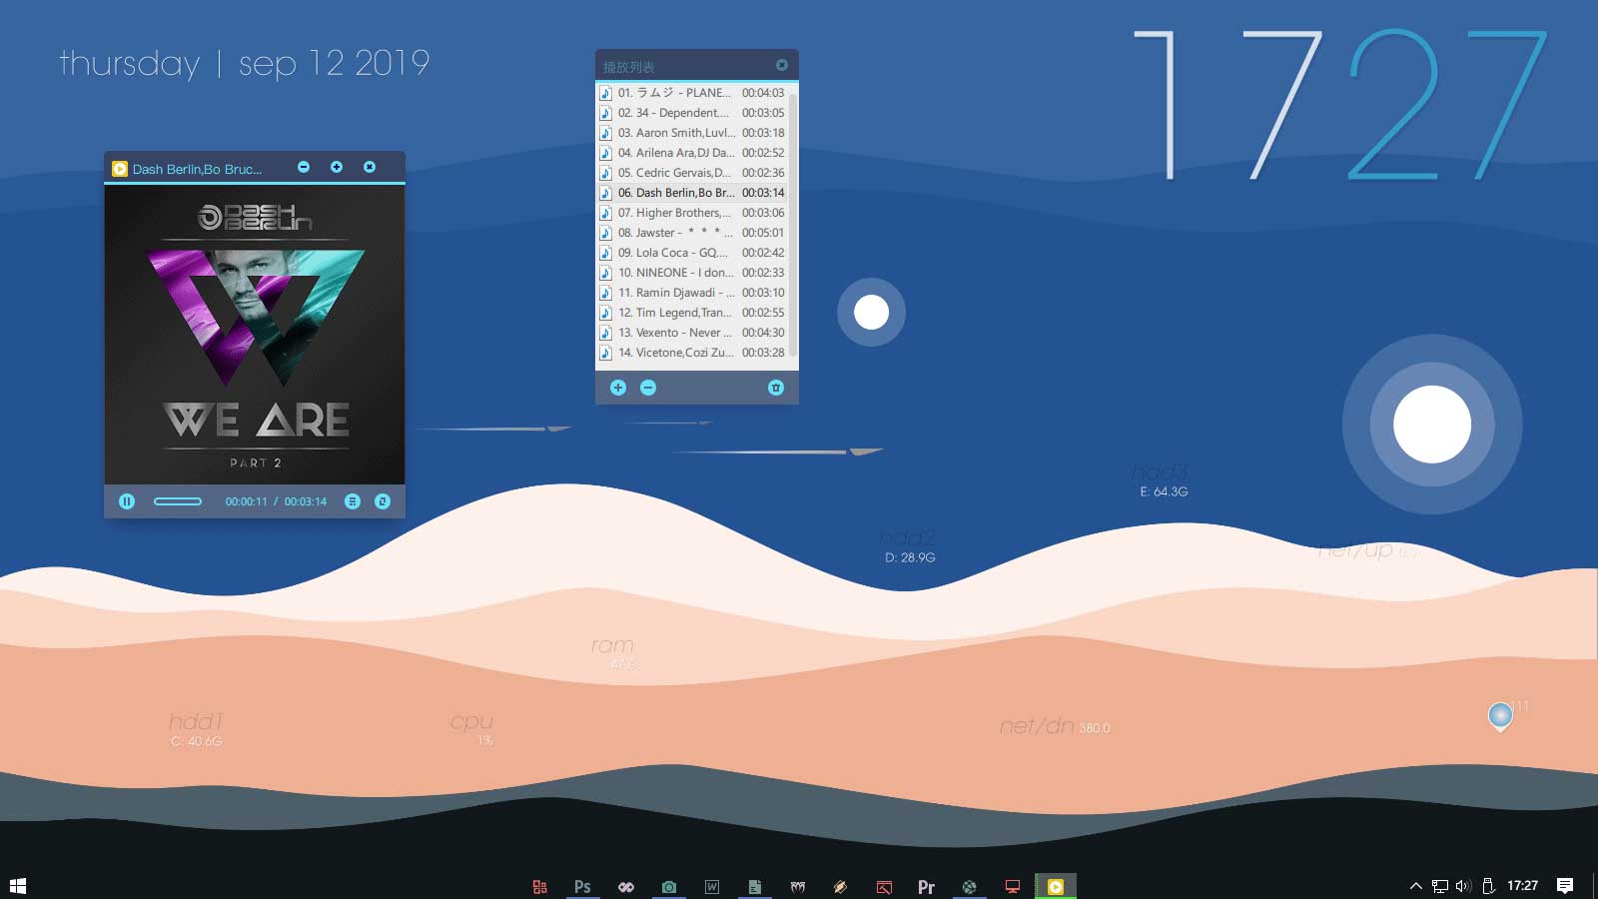Click the red grid app icon in the taskbar
Screen dimensions: 1598x899
540,886
